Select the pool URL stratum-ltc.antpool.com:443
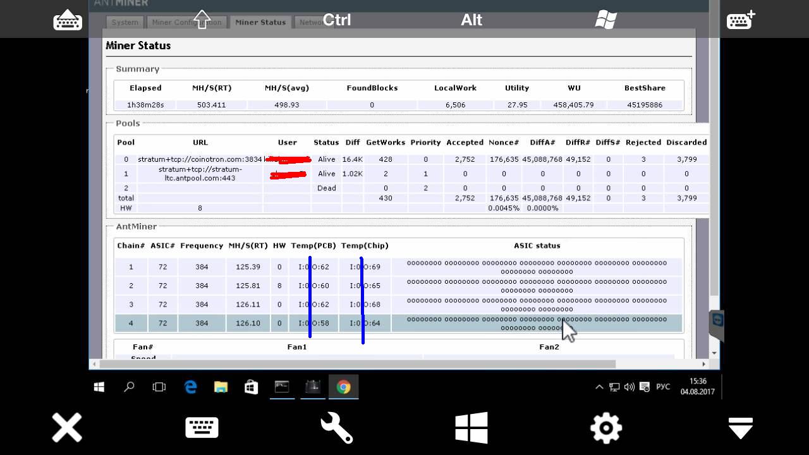 point(200,174)
